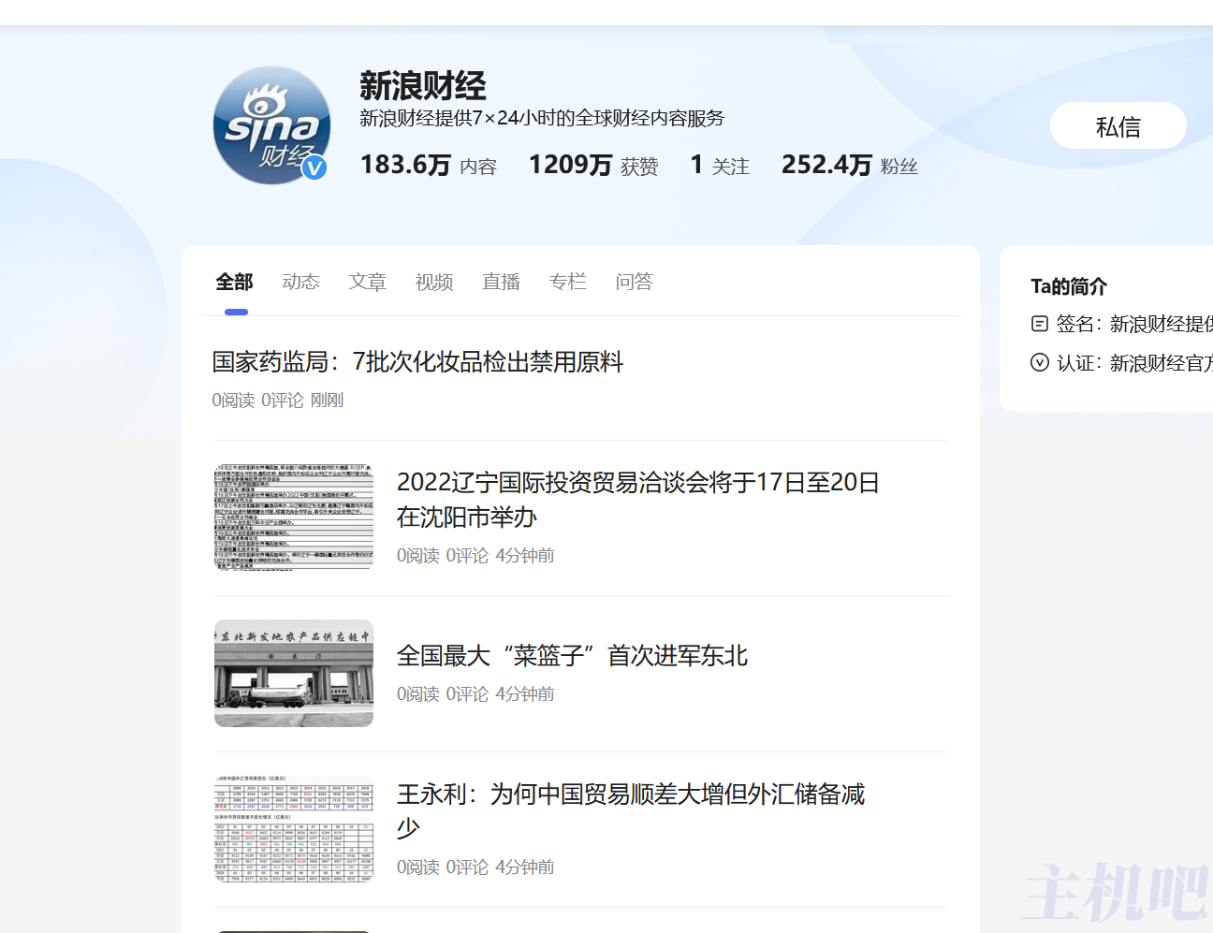Viewport: 1213px width, 933px height.
Task: Click the 252.4万 粉丝 followers count
Action: pyautogui.click(x=850, y=166)
